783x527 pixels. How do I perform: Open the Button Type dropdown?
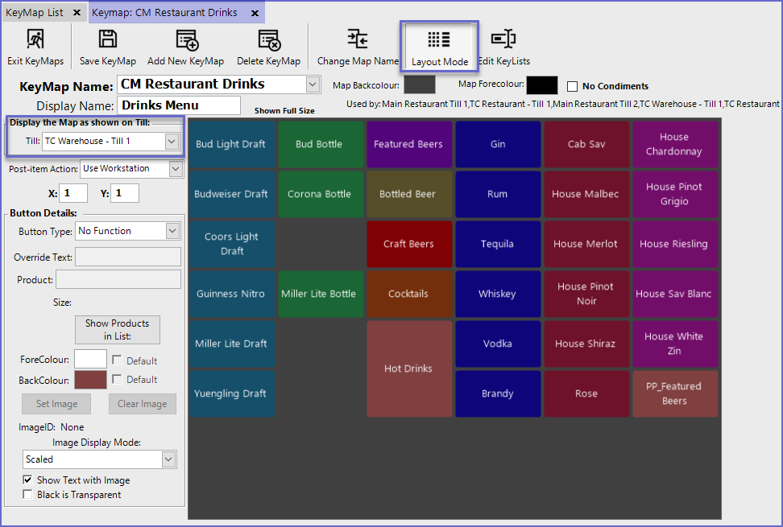[x=172, y=232]
